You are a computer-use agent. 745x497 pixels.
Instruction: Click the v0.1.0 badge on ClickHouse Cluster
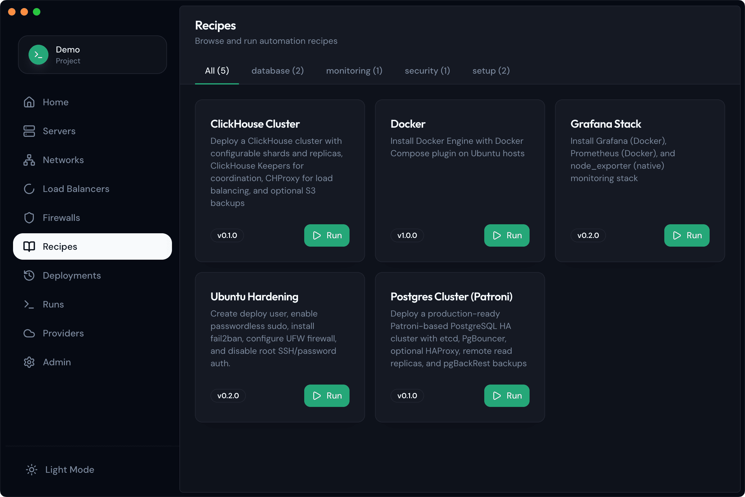tap(227, 235)
